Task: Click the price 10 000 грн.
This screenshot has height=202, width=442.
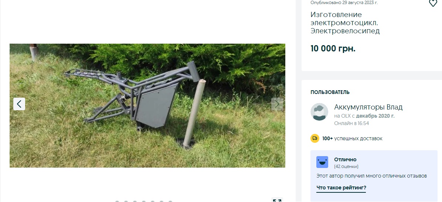Action: coord(333,48)
